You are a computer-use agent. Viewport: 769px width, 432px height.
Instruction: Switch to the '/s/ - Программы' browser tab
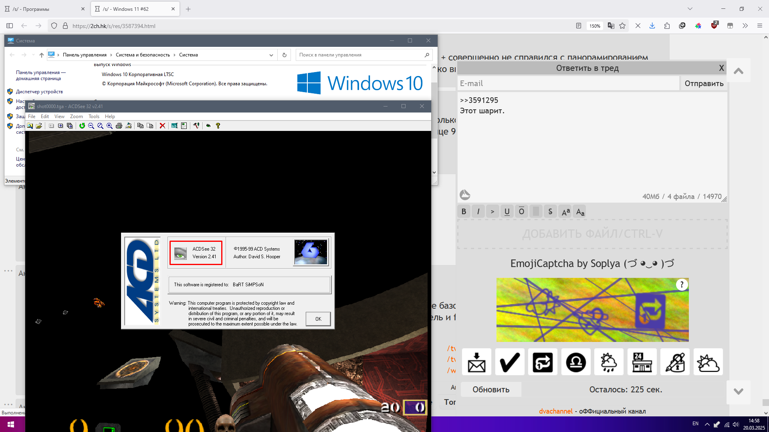pyautogui.click(x=44, y=9)
